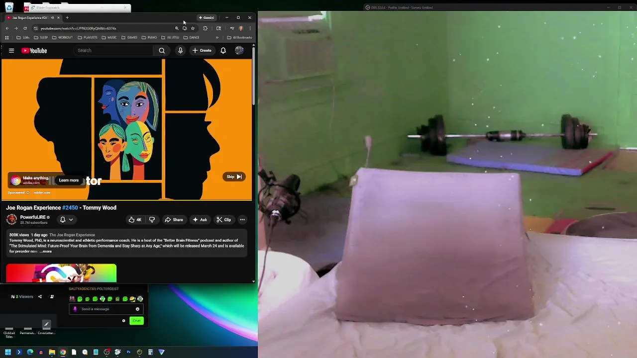This screenshot has height=358, width=637.
Task: Open the Ask AI button
Action: point(200,219)
